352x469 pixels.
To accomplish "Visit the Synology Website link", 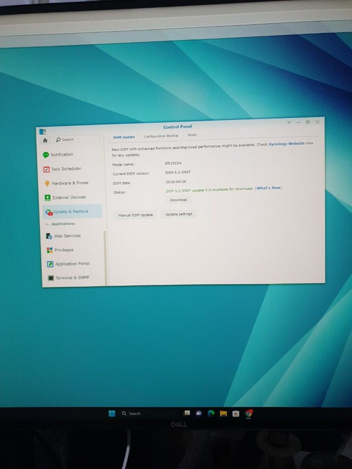I will (287, 143).
